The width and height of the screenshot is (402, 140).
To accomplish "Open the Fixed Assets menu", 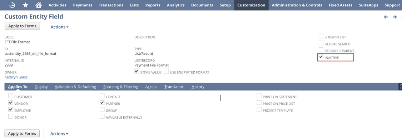I will coord(341,5).
